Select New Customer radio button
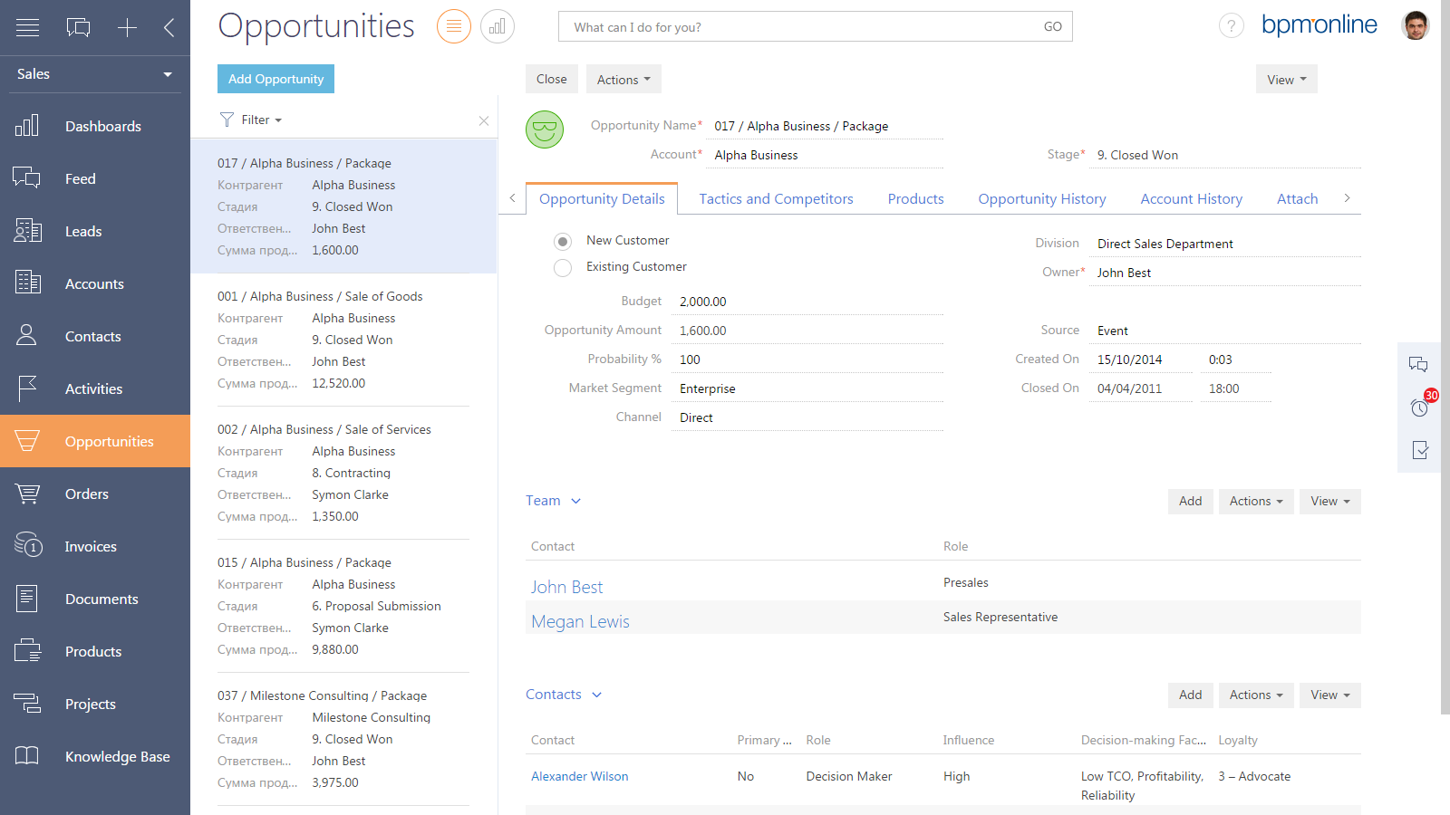1450x815 pixels. 563,242
